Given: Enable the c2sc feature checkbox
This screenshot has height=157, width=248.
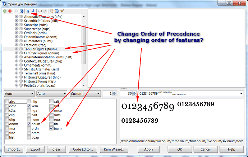Looking at the screenshot, I should click(6, 111).
